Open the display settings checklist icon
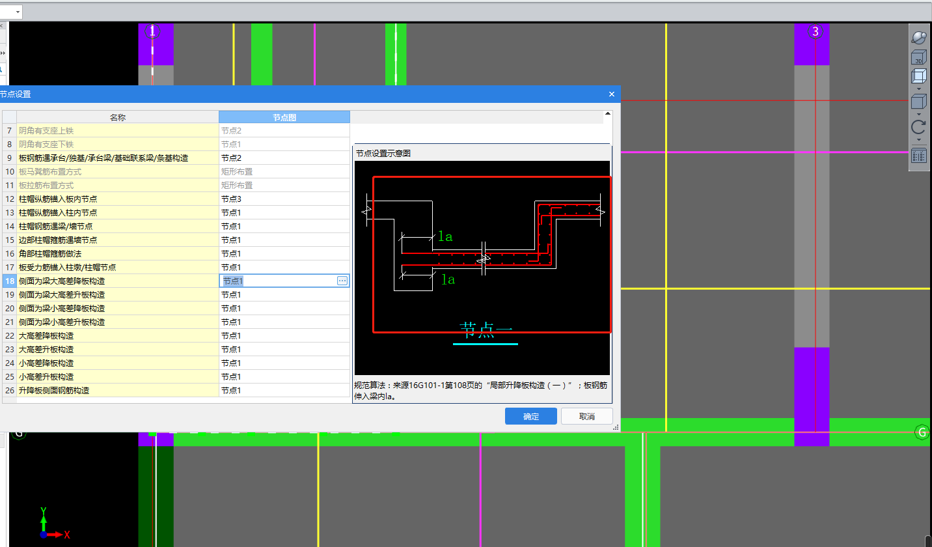Viewport: 932px width, 547px height. click(x=918, y=156)
